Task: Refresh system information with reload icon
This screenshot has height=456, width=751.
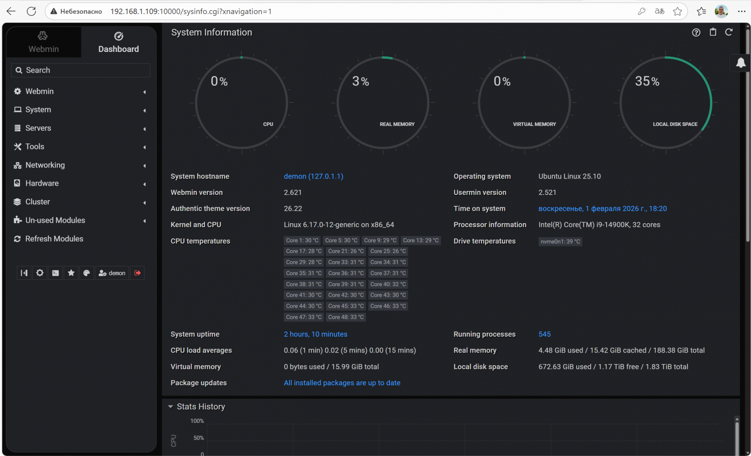Action: coord(729,32)
